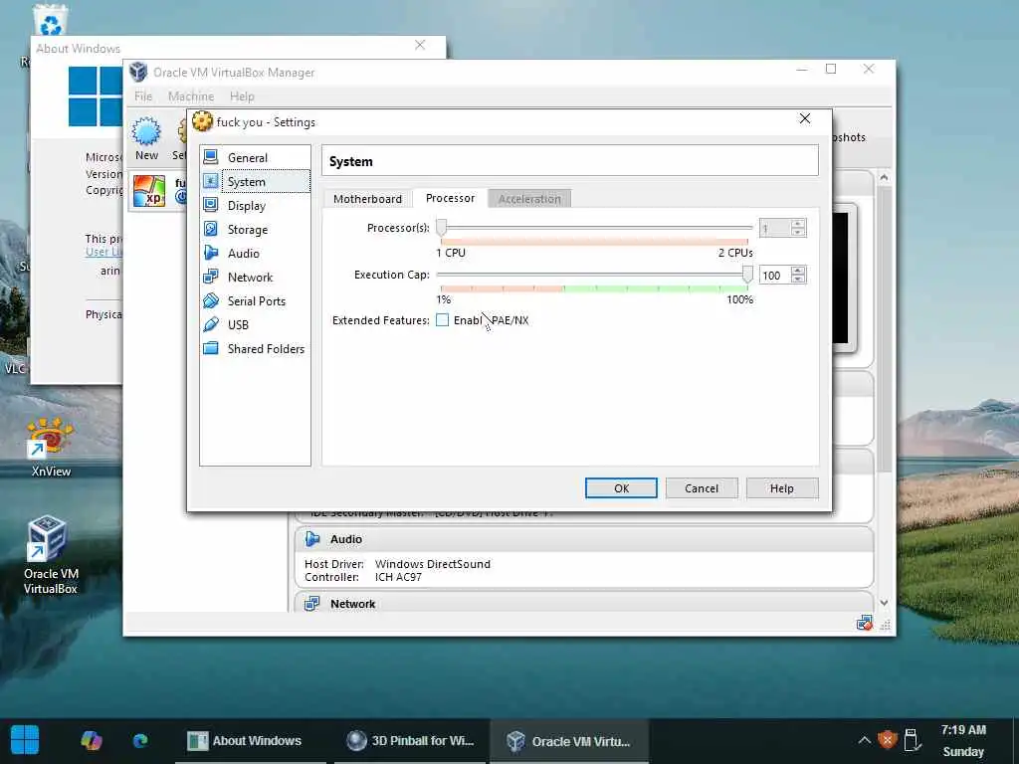Screen dimensions: 1019x764
Task: Select the Processor tab
Action: point(450,198)
